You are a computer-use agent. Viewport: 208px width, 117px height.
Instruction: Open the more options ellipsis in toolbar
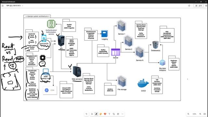[122, 114]
